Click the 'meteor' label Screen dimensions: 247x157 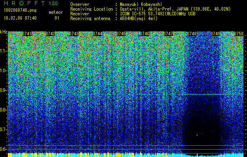pyautogui.click(x=56, y=12)
